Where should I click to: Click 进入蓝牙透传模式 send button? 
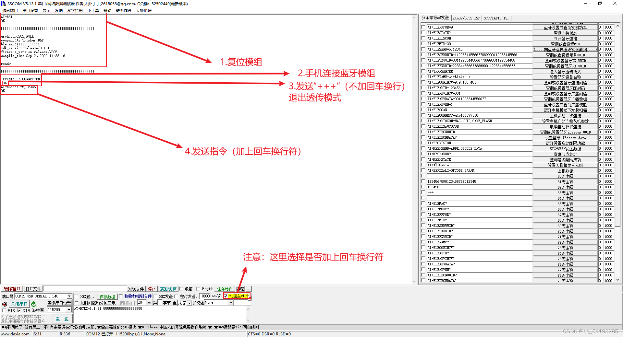(x=565, y=72)
